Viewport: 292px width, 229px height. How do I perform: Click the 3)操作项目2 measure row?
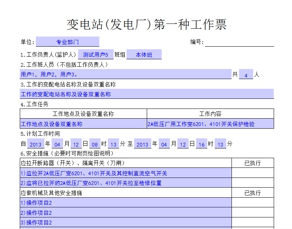[x=125, y=222]
